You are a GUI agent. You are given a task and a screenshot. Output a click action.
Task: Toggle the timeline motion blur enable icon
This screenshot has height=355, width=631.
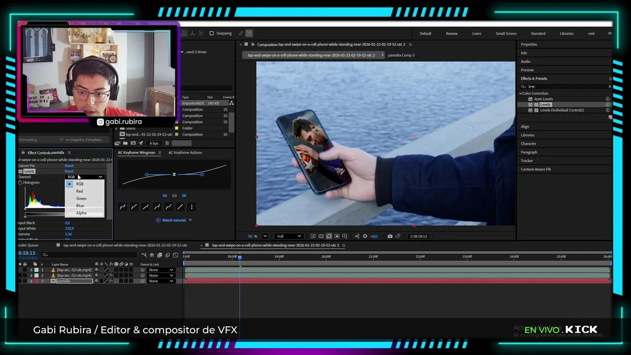point(168,255)
